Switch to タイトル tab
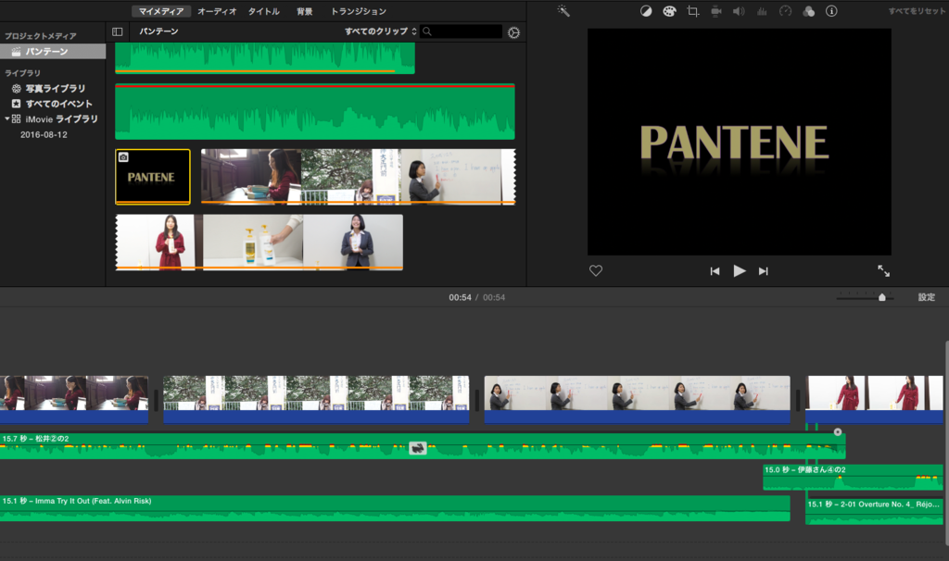This screenshot has width=949, height=561. coord(264,11)
